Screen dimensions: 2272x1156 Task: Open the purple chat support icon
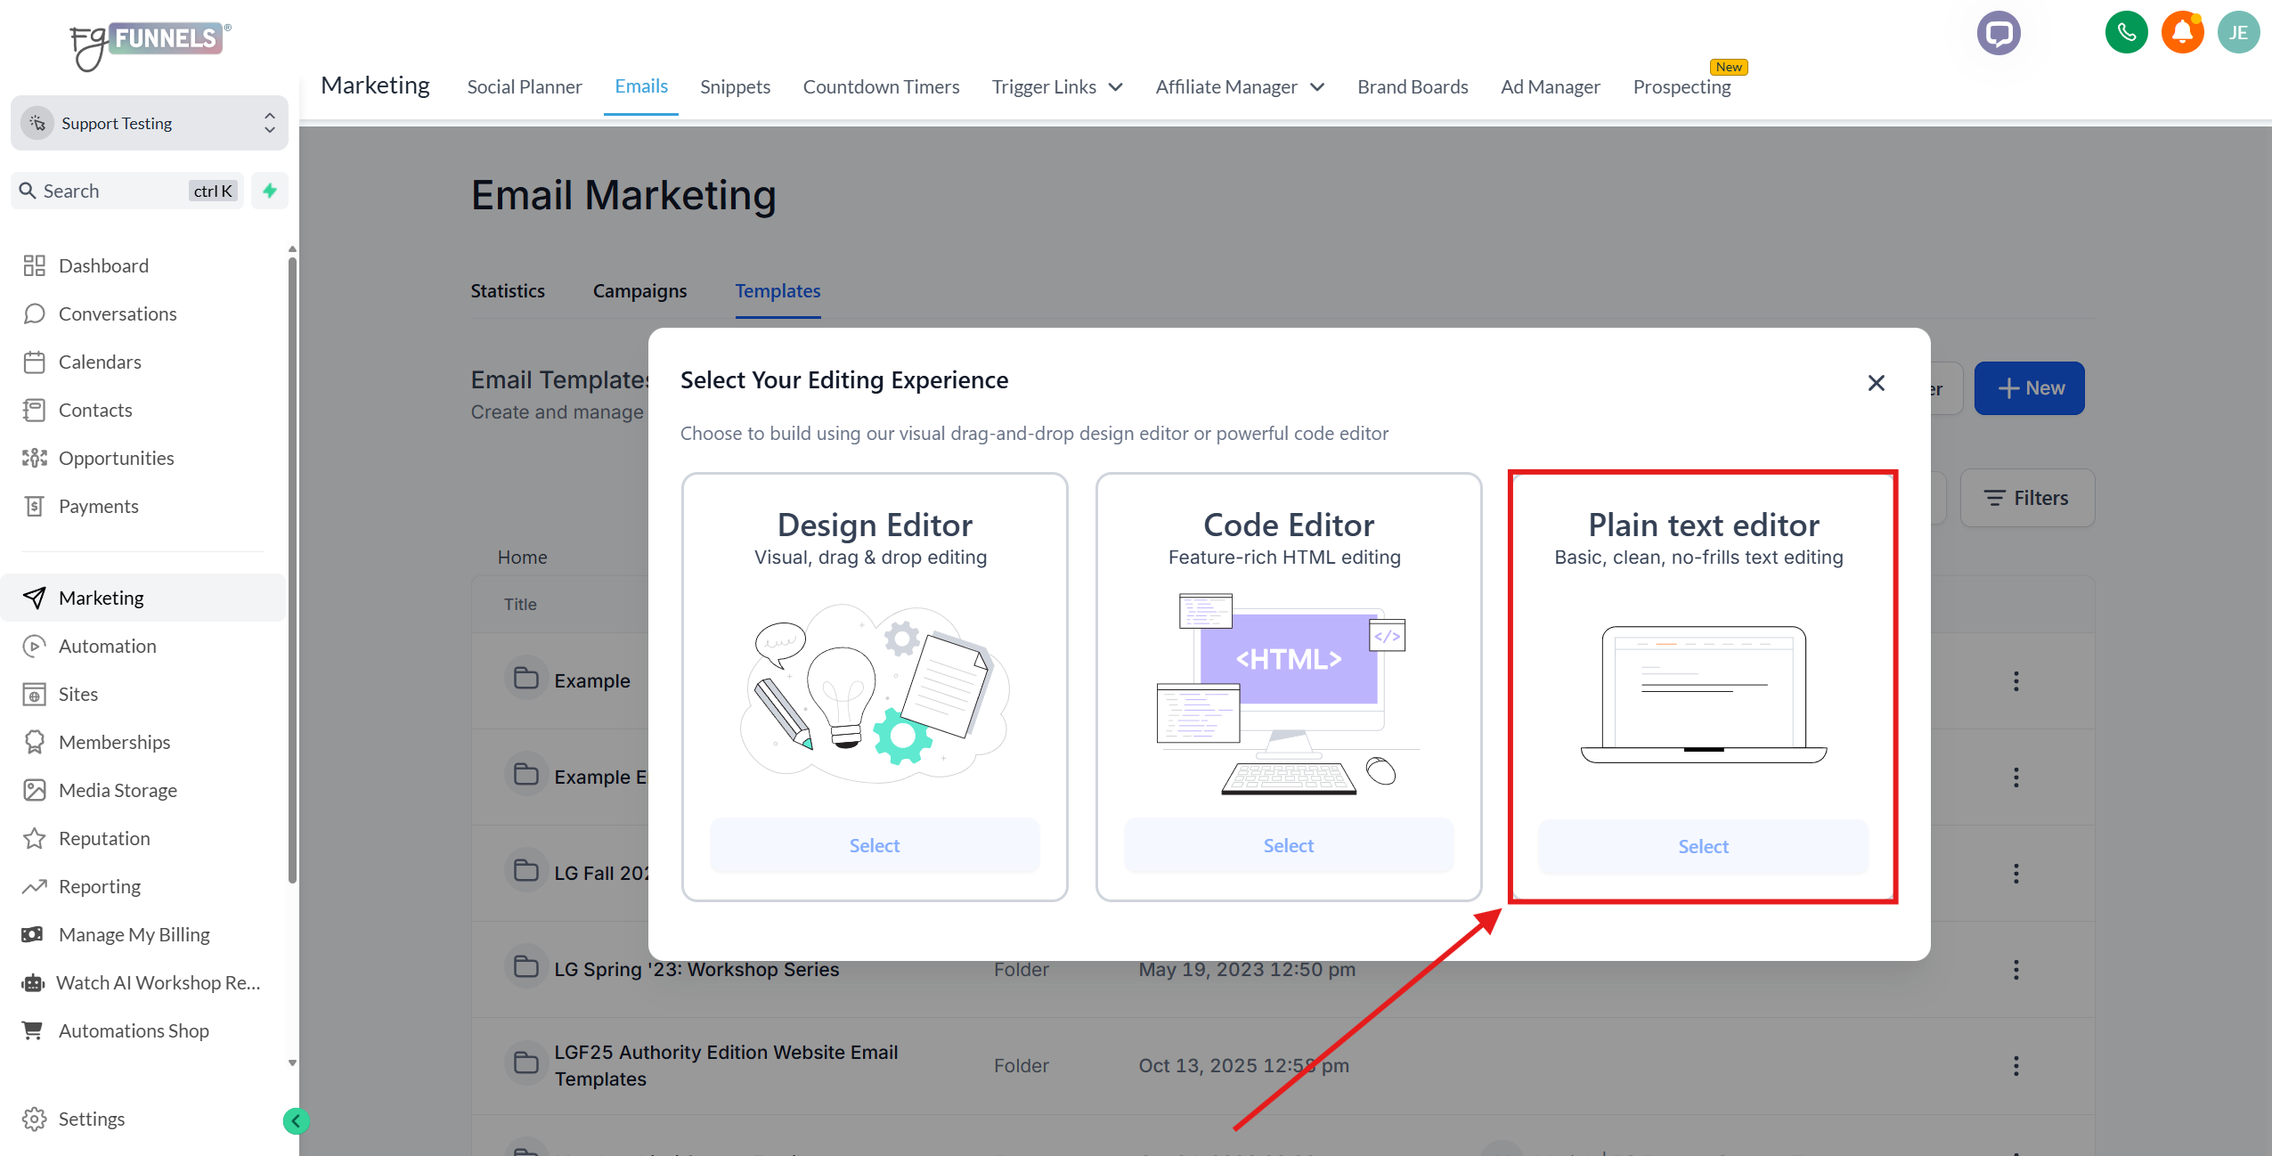coord(1999,33)
